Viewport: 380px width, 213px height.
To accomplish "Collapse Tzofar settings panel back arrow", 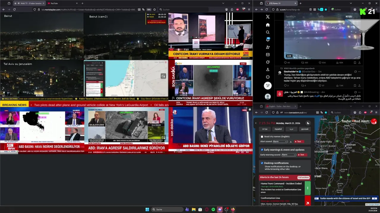I will coord(256,123).
